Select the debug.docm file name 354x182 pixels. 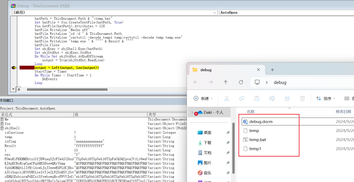[x=261, y=122]
